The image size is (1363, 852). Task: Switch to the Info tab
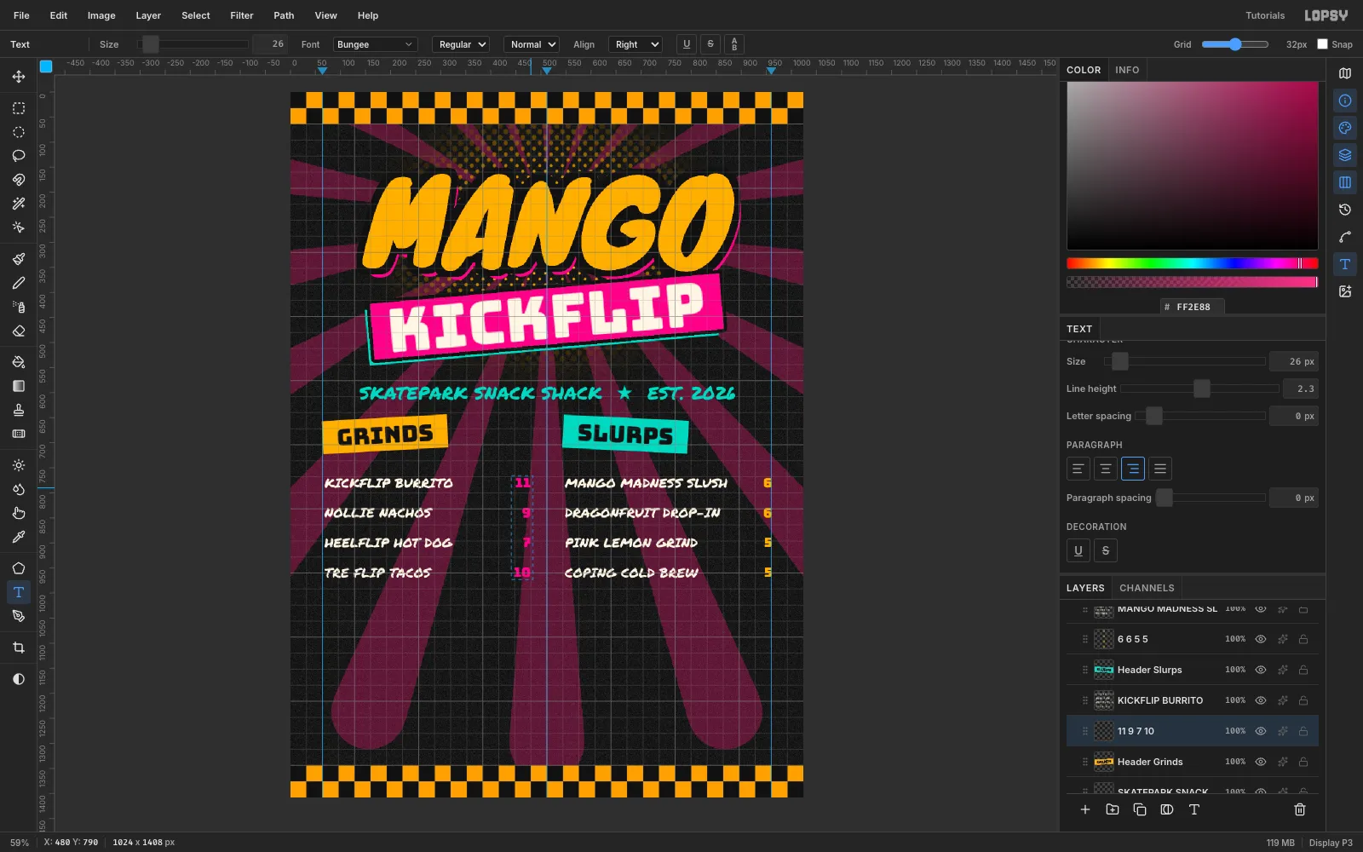click(x=1127, y=70)
